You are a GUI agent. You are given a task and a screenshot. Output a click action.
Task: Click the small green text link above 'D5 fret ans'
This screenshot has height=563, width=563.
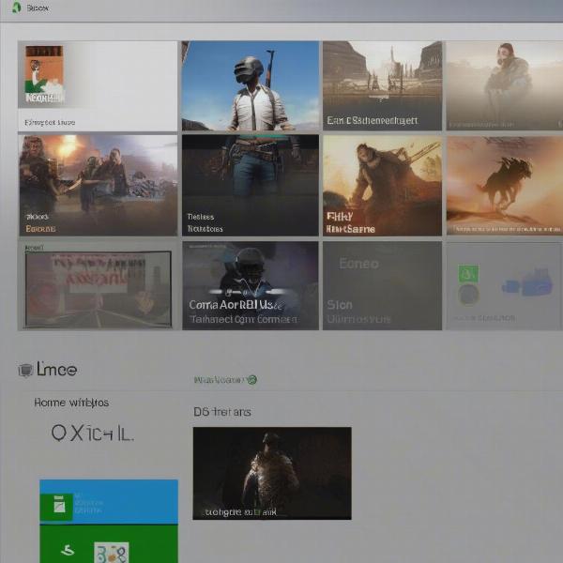coord(220,380)
